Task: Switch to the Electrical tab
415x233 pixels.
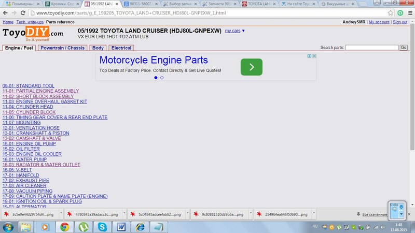Action: pyautogui.click(x=121, y=48)
